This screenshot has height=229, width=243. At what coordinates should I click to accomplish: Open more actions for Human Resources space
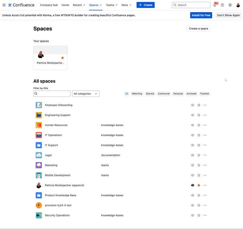point(205,125)
